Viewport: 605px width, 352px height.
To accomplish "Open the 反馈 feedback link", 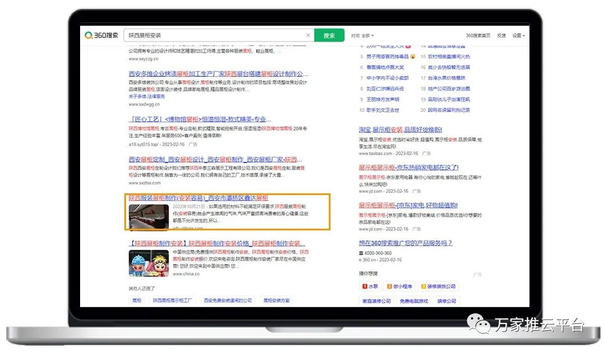I will point(501,35).
